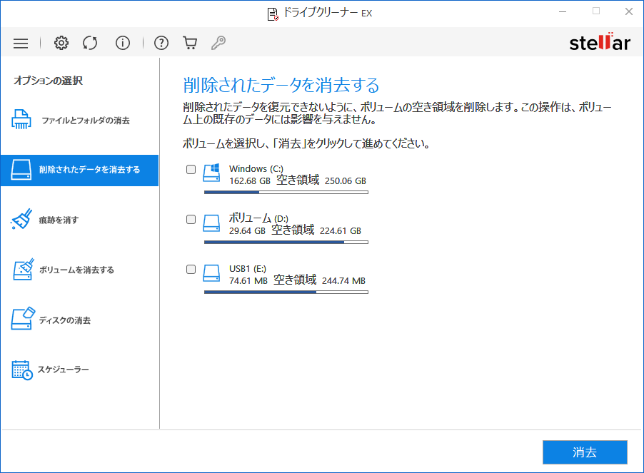Image resolution: width=644 pixels, height=473 pixels.
Task: Check the USB1 (E:) checkbox
Action: coord(191,269)
